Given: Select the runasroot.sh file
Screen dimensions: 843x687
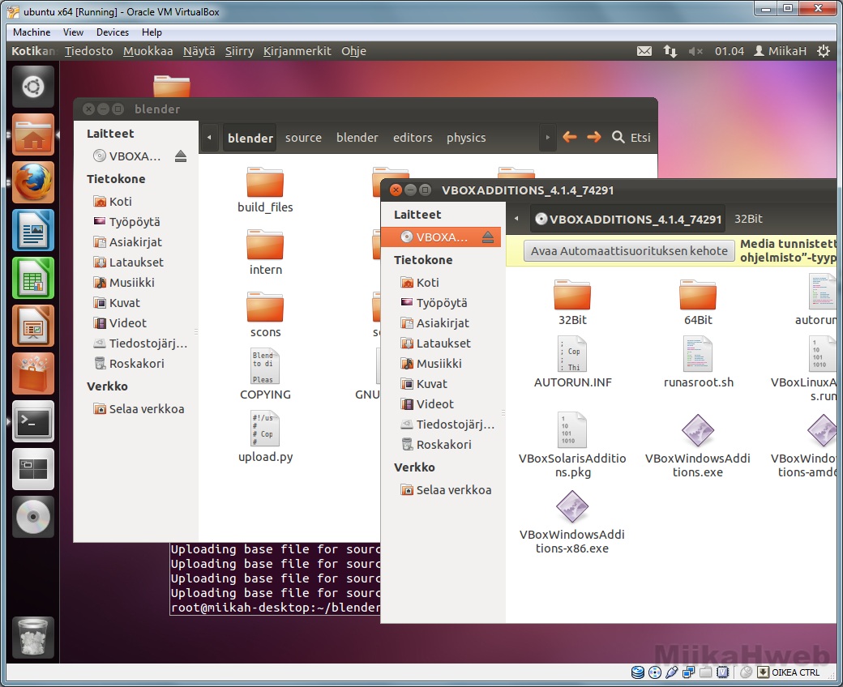Looking at the screenshot, I should pos(698,361).
